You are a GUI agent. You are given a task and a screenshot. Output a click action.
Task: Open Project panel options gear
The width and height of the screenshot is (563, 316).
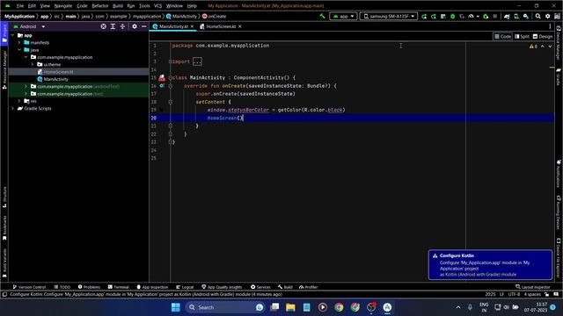(135, 26)
